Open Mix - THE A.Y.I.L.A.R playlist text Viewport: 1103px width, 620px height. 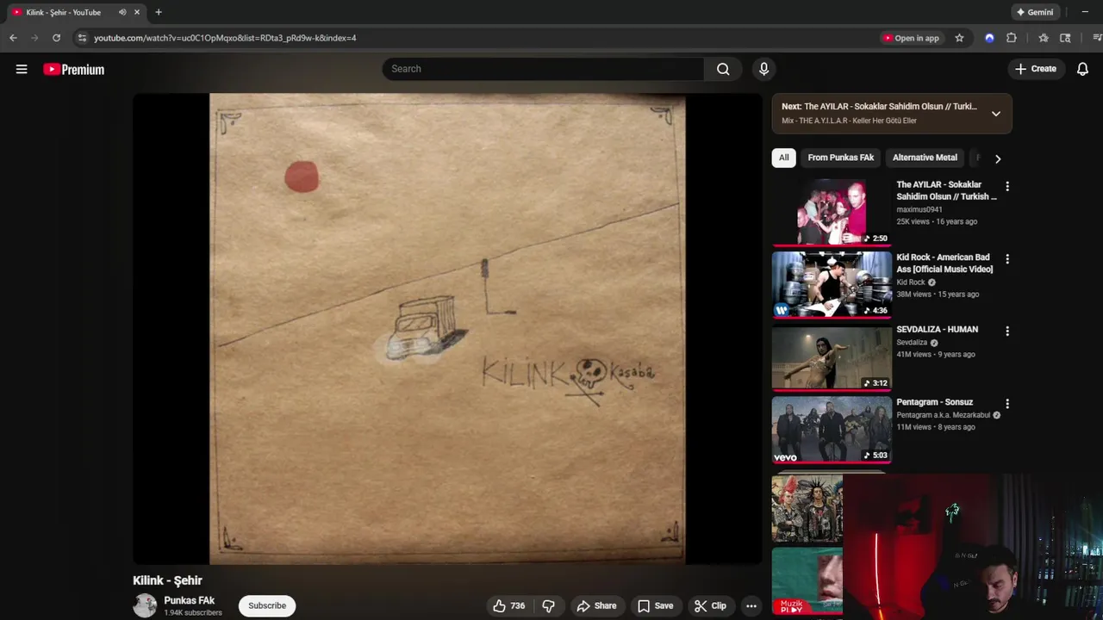click(849, 121)
